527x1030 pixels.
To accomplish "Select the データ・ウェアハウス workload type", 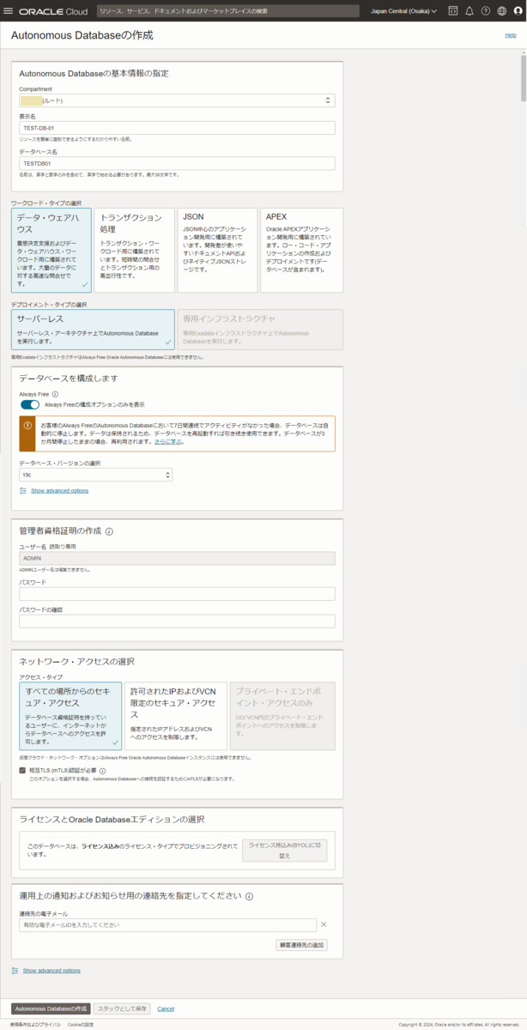I will pyautogui.click(x=51, y=249).
